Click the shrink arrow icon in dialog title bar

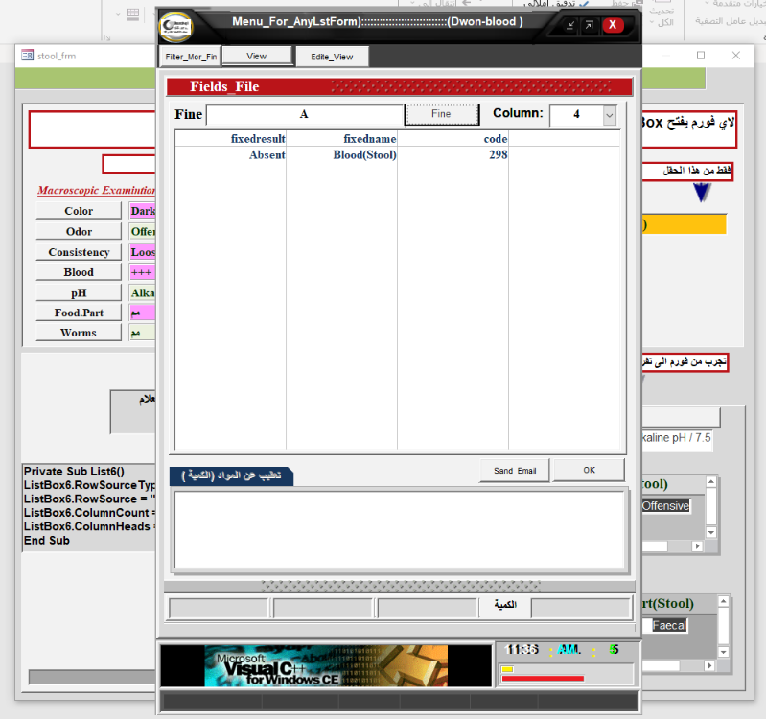click(x=570, y=25)
